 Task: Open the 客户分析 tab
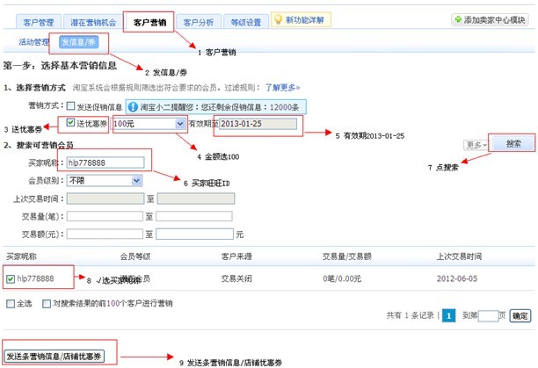pos(199,22)
